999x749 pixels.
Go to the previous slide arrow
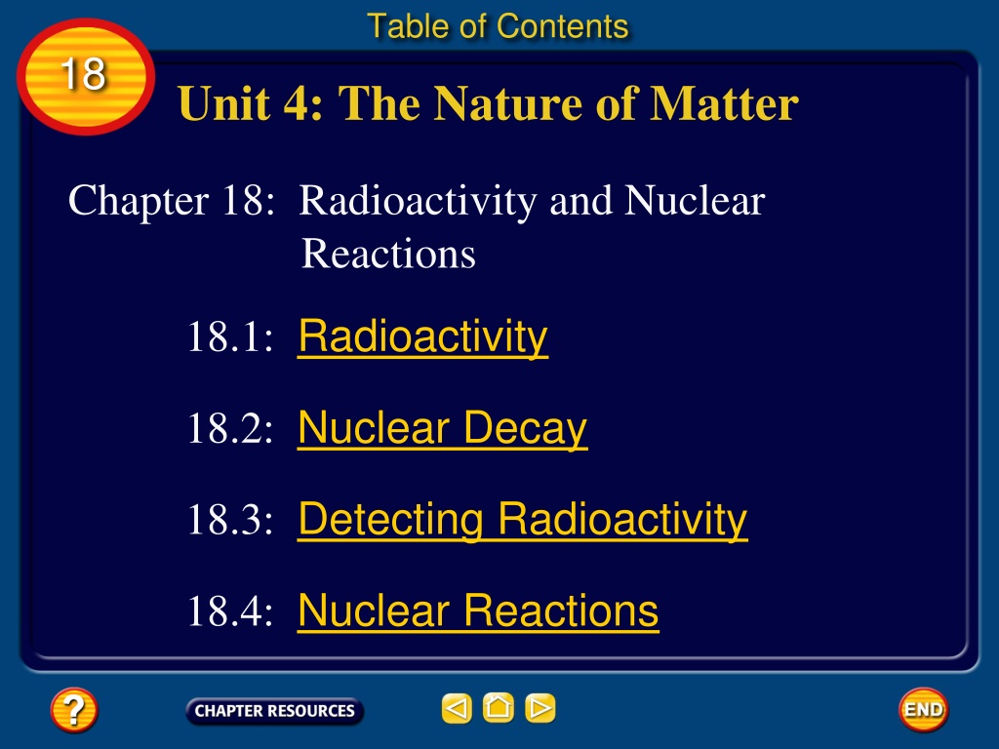[457, 708]
